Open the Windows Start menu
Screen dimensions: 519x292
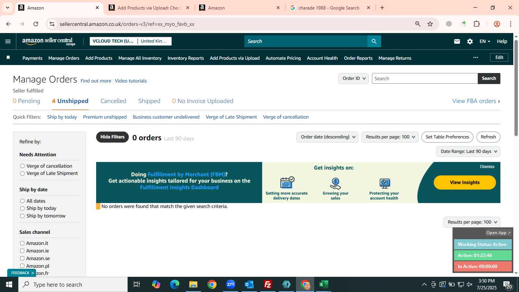coord(9,284)
